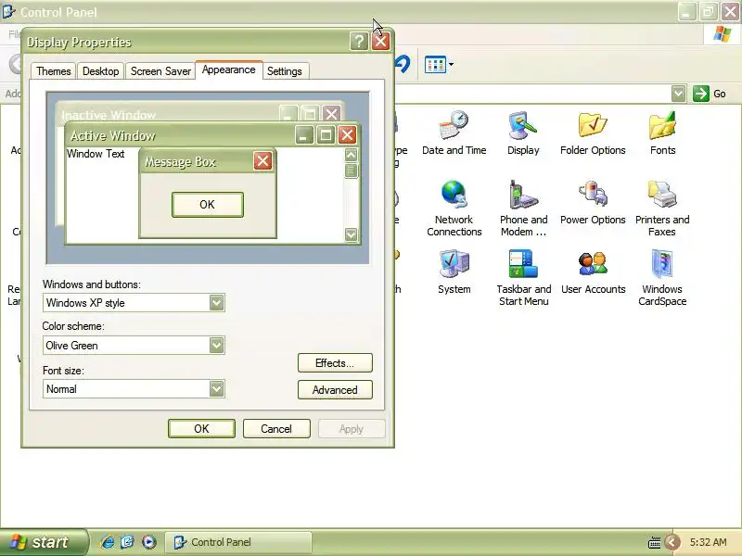
Task: Select the Control Panel taskbar button
Action: 238,542
